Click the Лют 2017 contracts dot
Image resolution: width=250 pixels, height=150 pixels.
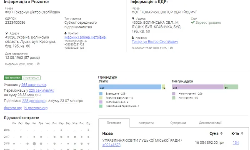click(x=21, y=137)
